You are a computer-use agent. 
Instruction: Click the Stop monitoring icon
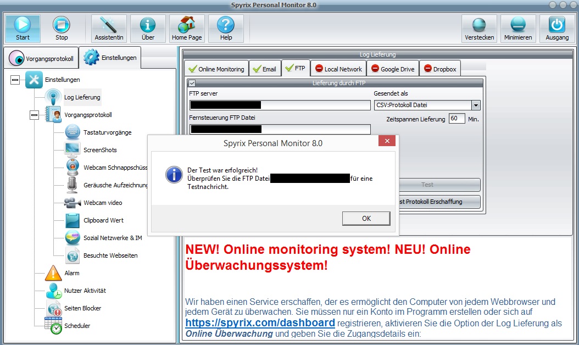pyautogui.click(x=62, y=25)
